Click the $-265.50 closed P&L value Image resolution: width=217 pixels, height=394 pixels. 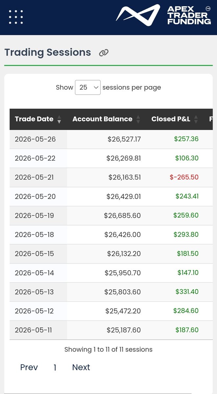184,177
